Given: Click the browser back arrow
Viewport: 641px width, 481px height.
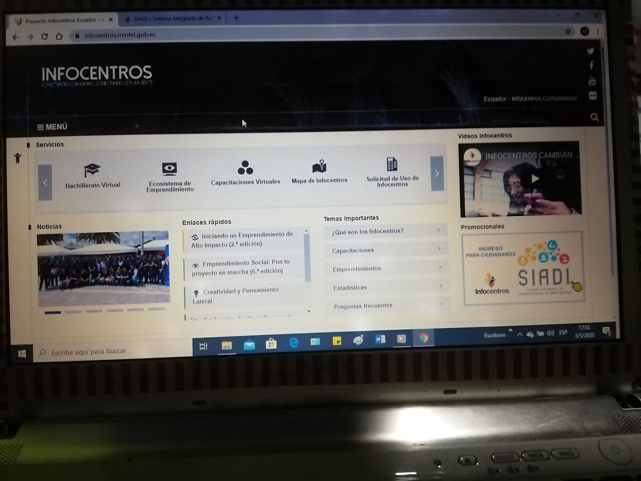Looking at the screenshot, I should (x=16, y=37).
